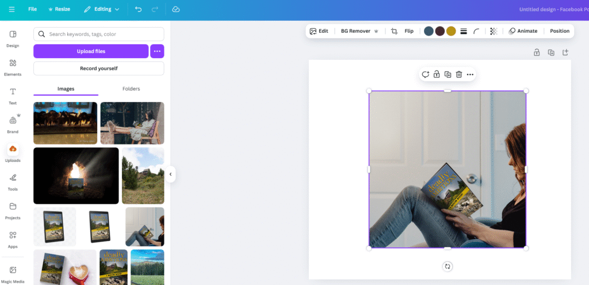Open the Text tool in sidebar
Screen dimensions: 589x285
click(13, 96)
